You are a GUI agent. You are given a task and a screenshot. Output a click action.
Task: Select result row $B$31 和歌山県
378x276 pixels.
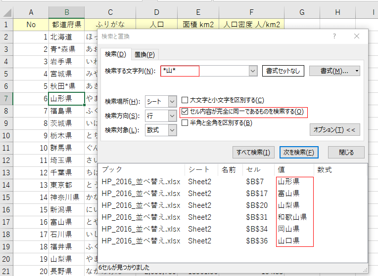point(233,217)
